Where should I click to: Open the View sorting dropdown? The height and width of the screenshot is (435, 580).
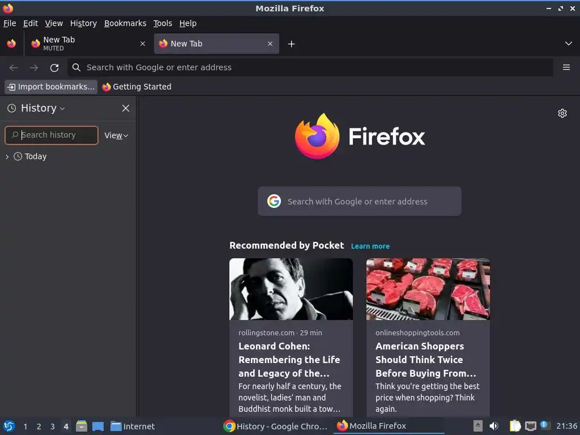[116, 135]
